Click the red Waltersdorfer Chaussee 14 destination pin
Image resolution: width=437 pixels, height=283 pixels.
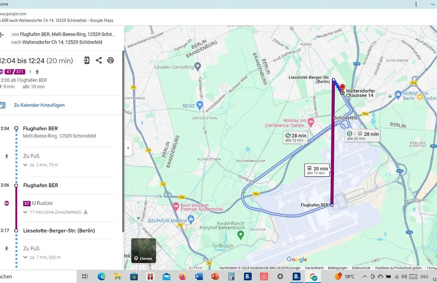342,88
